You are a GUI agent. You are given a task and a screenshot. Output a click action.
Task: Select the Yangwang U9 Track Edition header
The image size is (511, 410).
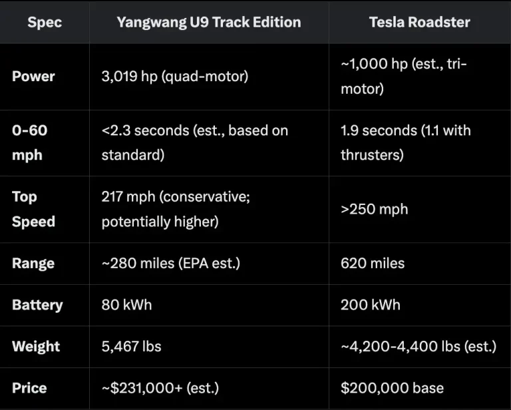(208, 22)
